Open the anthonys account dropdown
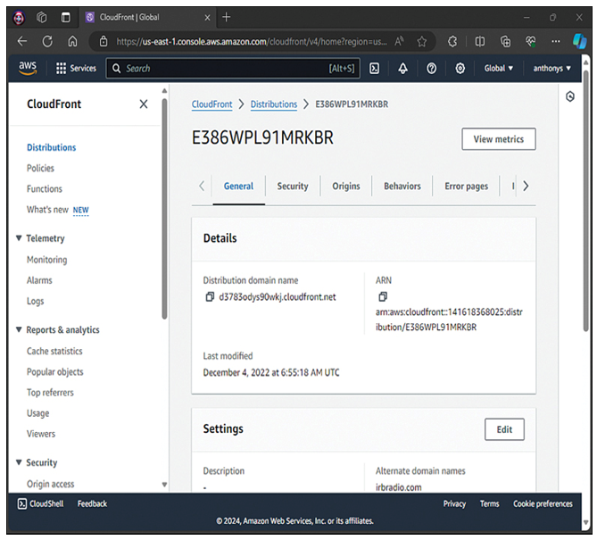The width and height of the screenshot is (597, 540). 551,69
